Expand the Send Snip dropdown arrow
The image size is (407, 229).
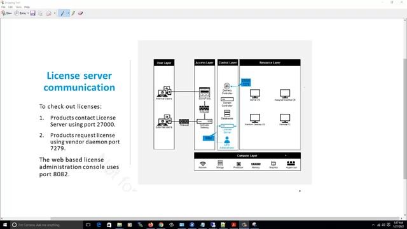coord(55,13)
